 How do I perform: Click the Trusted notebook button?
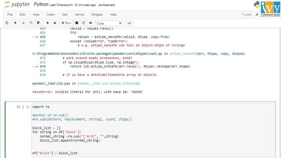[x=246, y=14]
